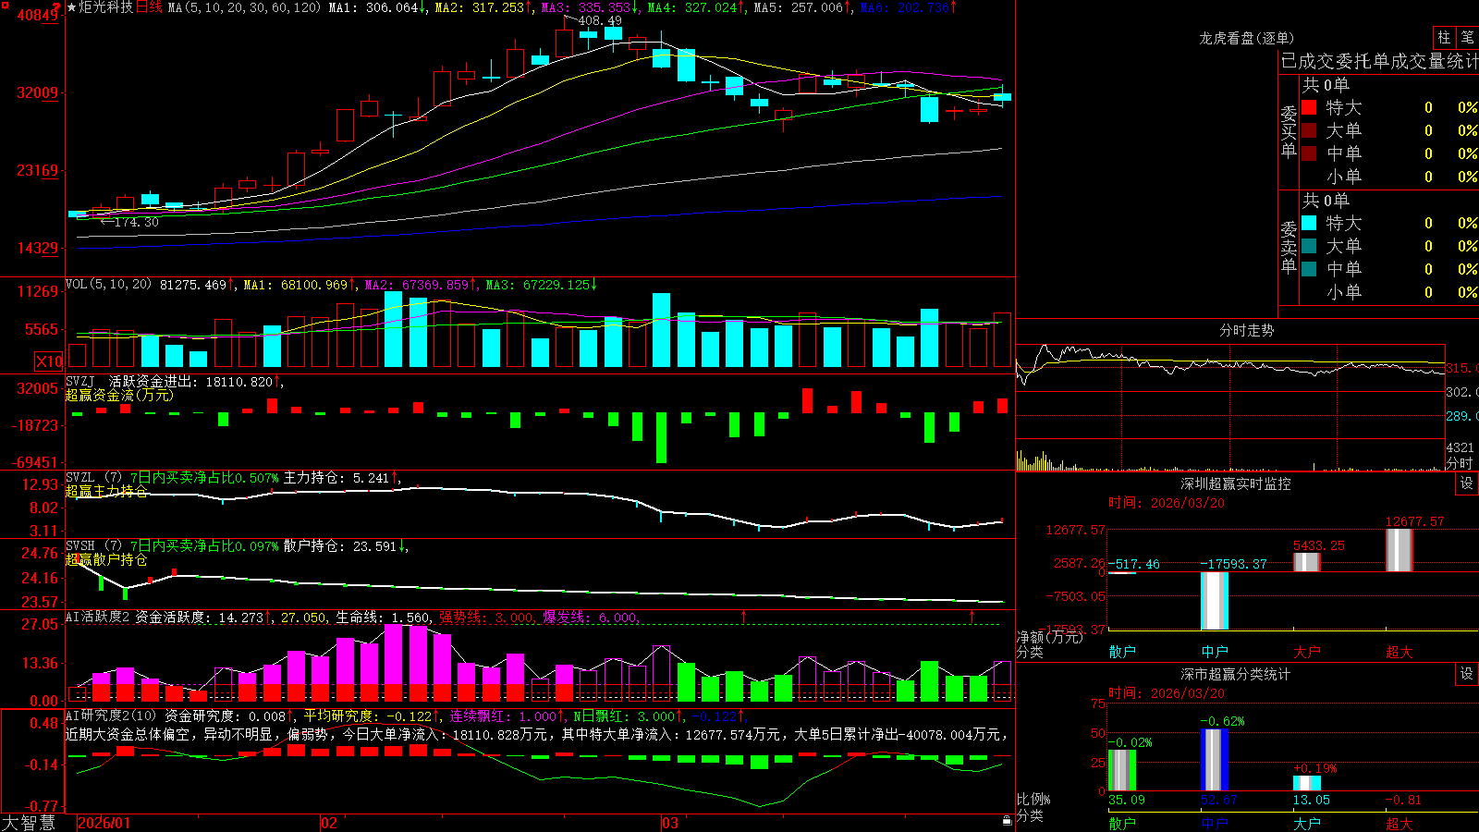The image size is (1479, 832).
Task: Select 大户 category in 深圳超赢实时监控 chart
Action: tap(1307, 652)
